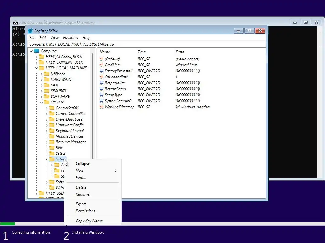Image resolution: width=325 pixels, height=243 pixels.
Task: Click the DWORD icon beside RestartSetup
Action: click(101, 89)
